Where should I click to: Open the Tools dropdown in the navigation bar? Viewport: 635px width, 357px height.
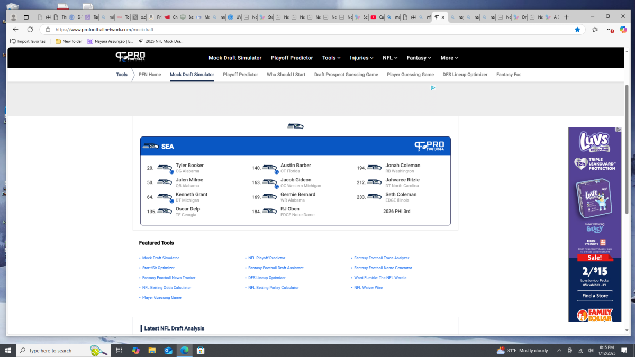pos(331,58)
